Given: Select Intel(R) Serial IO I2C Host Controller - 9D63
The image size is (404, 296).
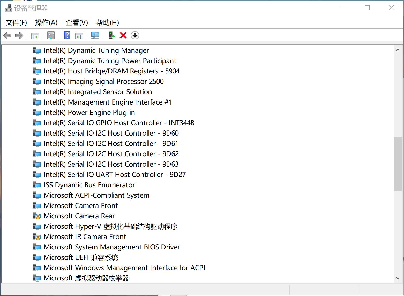Looking at the screenshot, I should [x=111, y=164].
